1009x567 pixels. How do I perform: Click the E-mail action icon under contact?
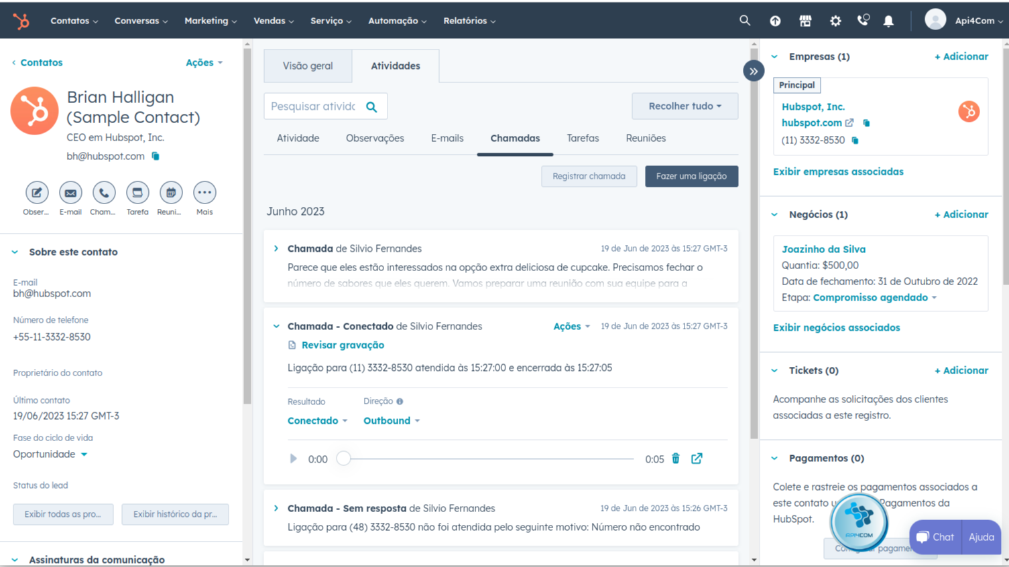click(x=70, y=193)
